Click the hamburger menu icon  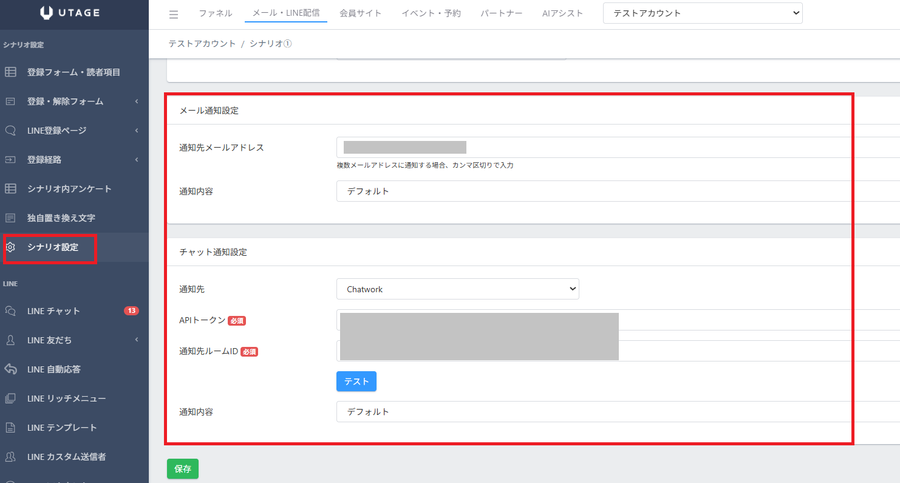(174, 15)
